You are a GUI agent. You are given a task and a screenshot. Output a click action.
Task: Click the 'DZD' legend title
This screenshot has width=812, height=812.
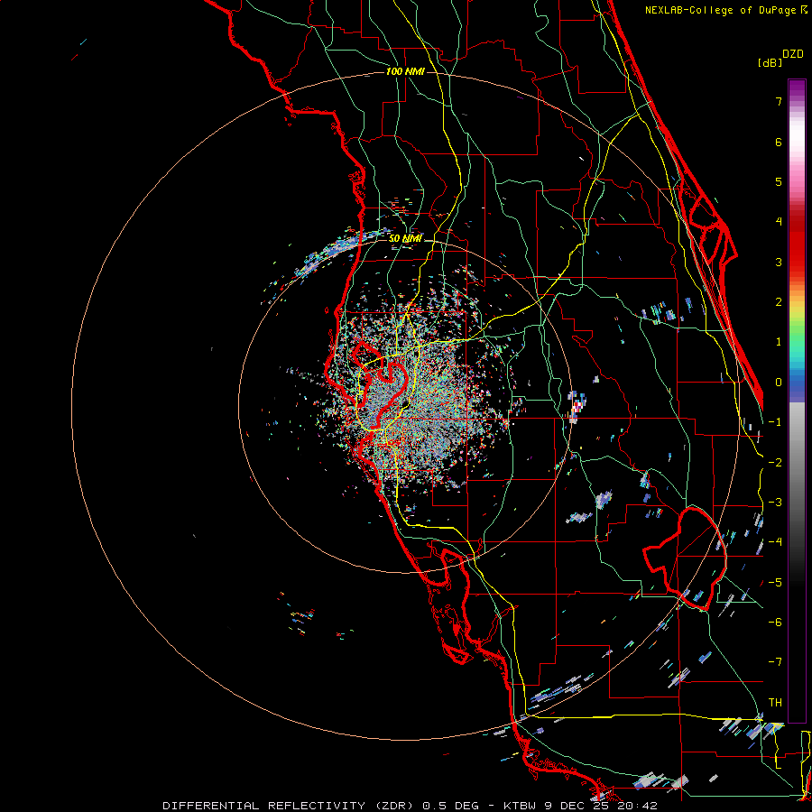(793, 54)
